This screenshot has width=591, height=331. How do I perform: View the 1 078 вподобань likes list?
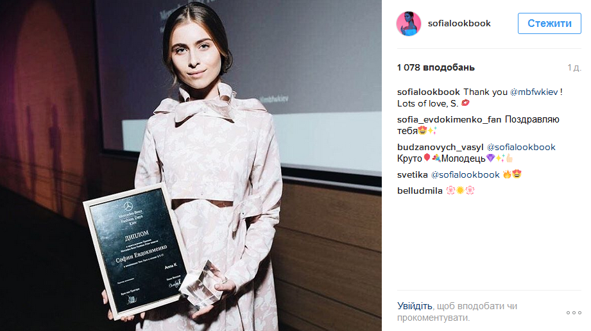pos(436,67)
